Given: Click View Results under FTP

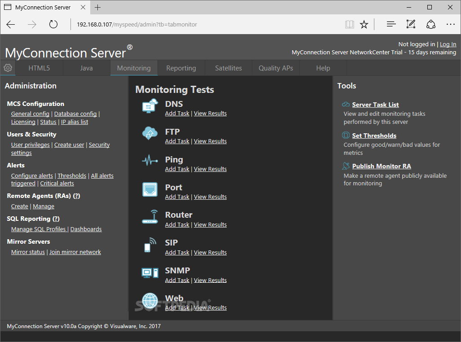Looking at the screenshot, I should pyautogui.click(x=210, y=141).
